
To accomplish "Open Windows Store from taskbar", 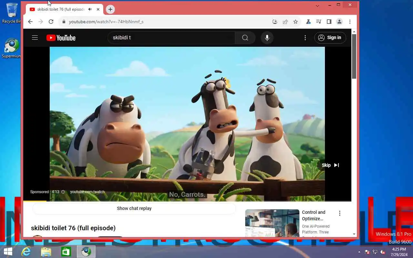I will coord(66,252).
